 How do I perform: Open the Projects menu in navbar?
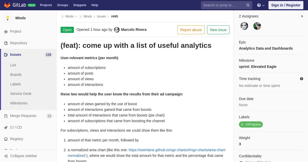pos(46,5)
